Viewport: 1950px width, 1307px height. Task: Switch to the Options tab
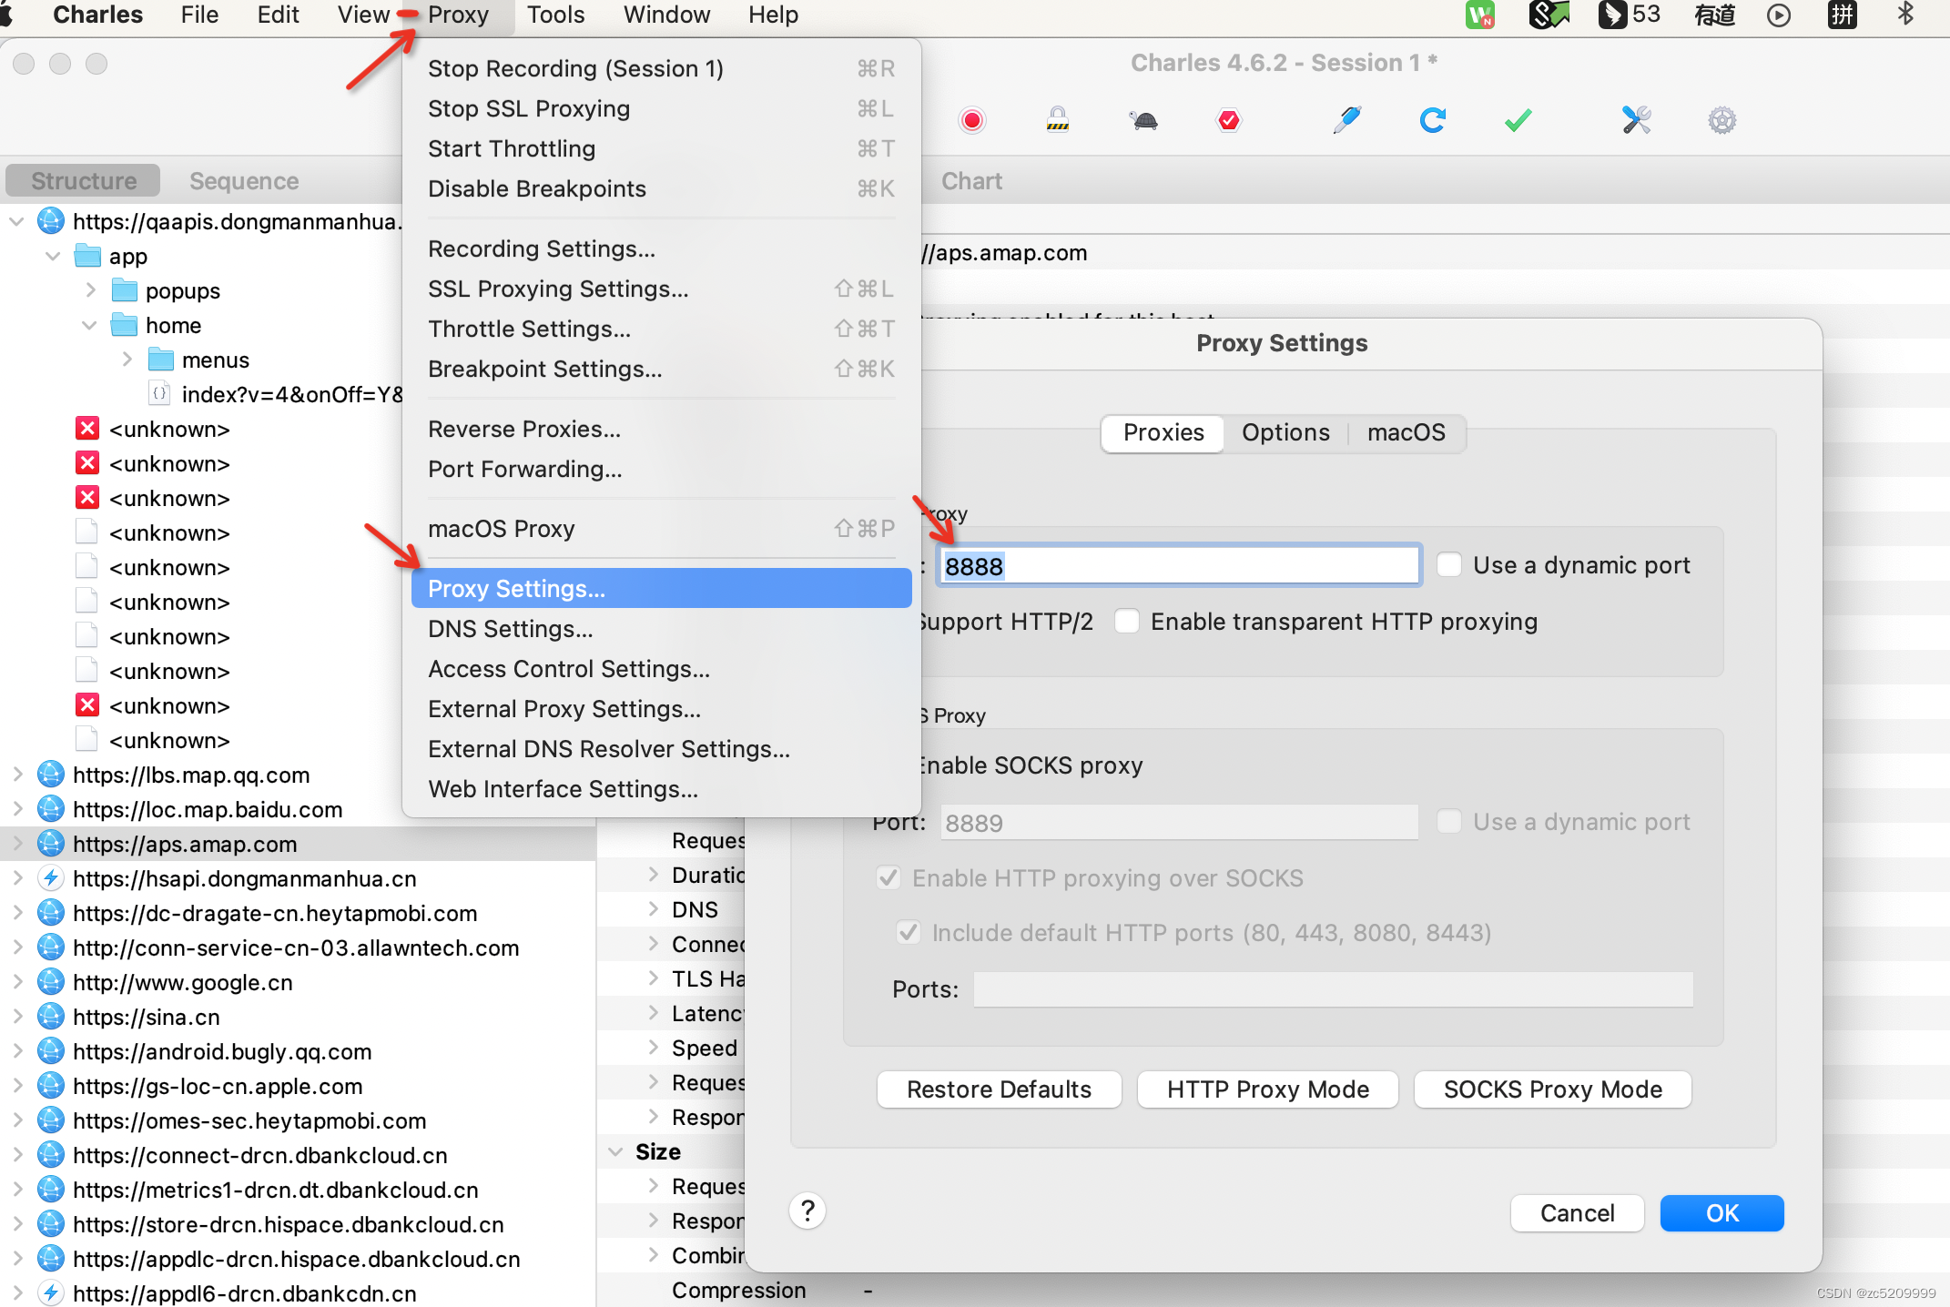(1285, 432)
